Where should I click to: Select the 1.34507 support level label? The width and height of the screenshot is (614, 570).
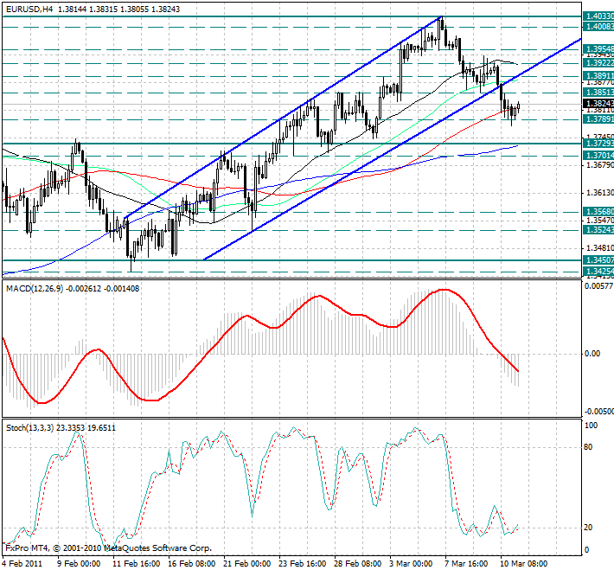pyautogui.click(x=598, y=260)
